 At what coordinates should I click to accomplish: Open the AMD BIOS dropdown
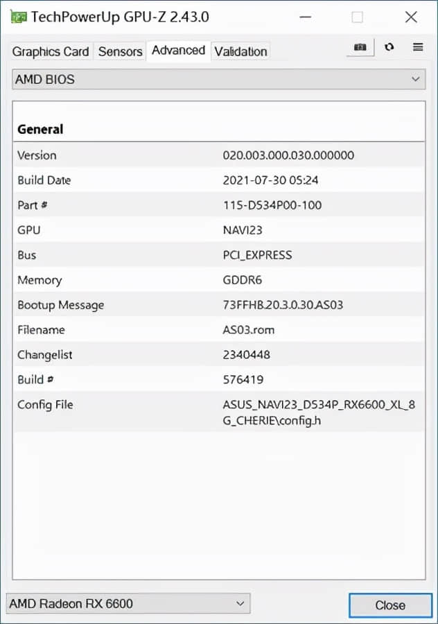(x=218, y=79)
